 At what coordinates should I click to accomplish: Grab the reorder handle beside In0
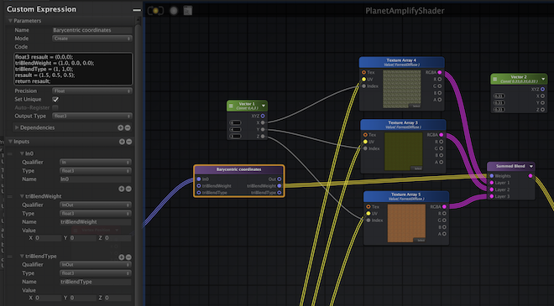pyautogui.click(x=10, y=153)
